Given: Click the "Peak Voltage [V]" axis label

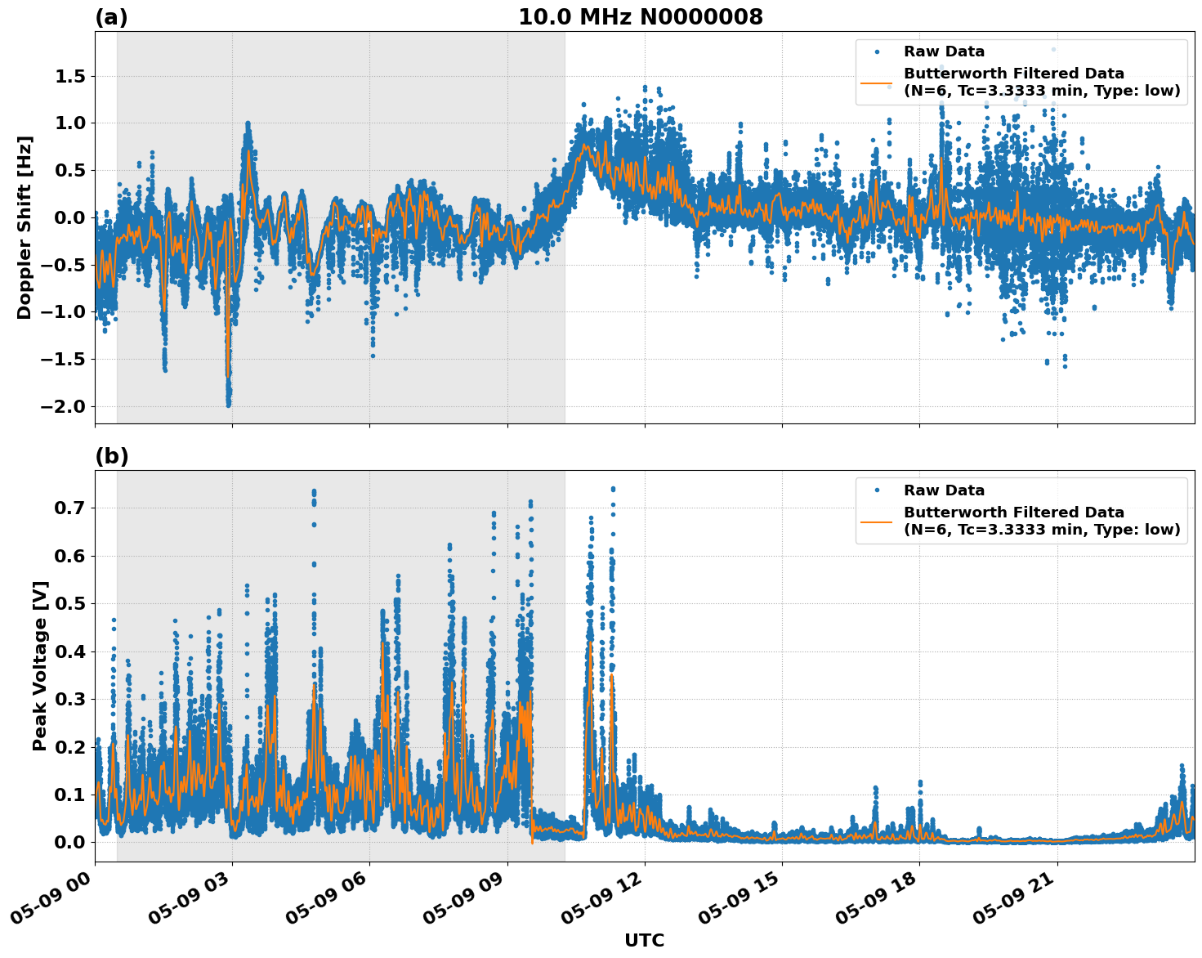Looking at the screenshot, I should 40,665.
